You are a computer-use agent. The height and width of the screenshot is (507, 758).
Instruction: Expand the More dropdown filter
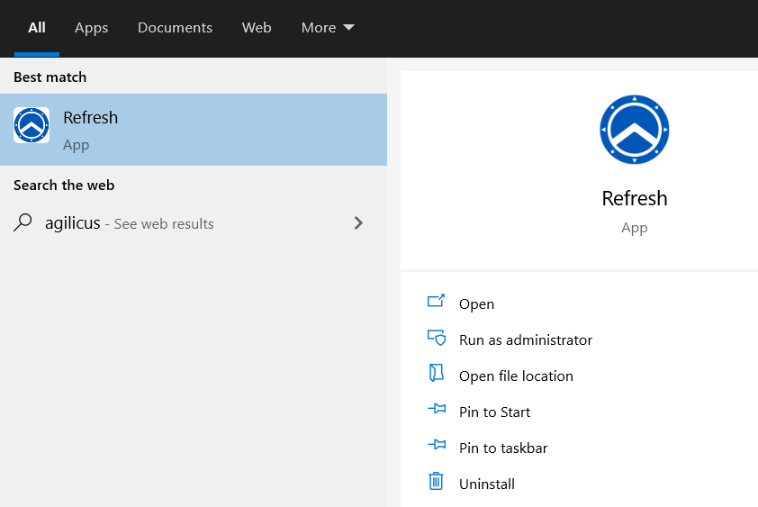tap(328, 28)
